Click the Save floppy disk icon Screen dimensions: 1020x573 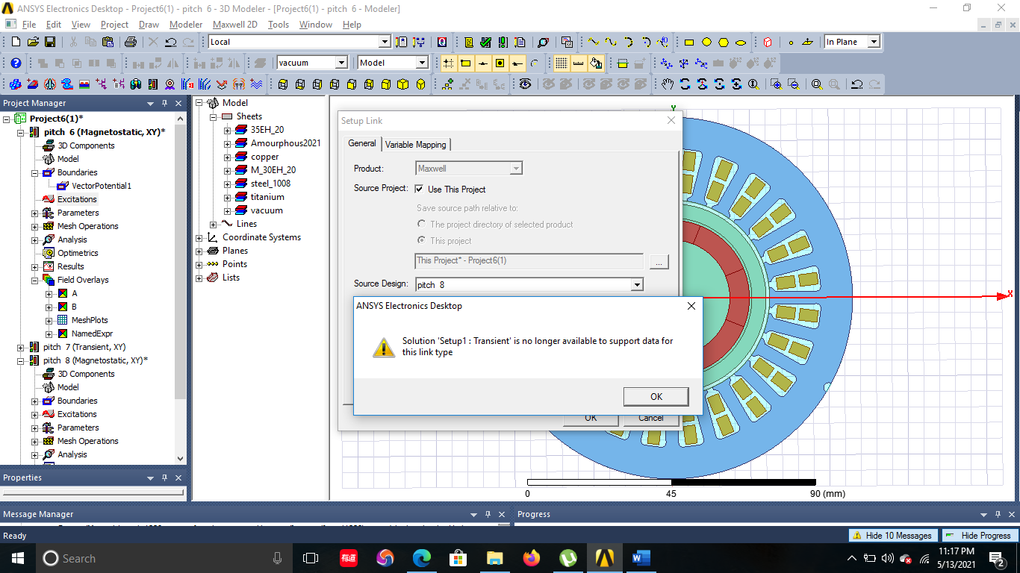50,42
